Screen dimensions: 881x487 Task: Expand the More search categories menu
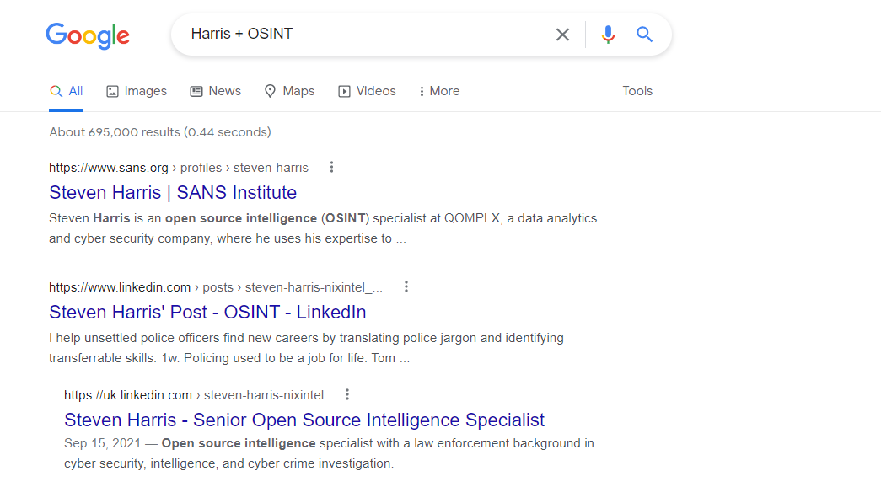pyautogui.click(x=439, y=91)
